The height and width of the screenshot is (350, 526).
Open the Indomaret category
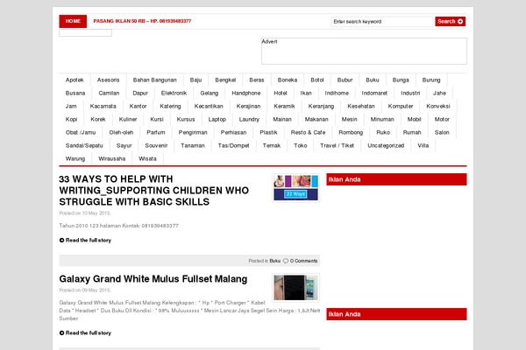coord(374,93)
